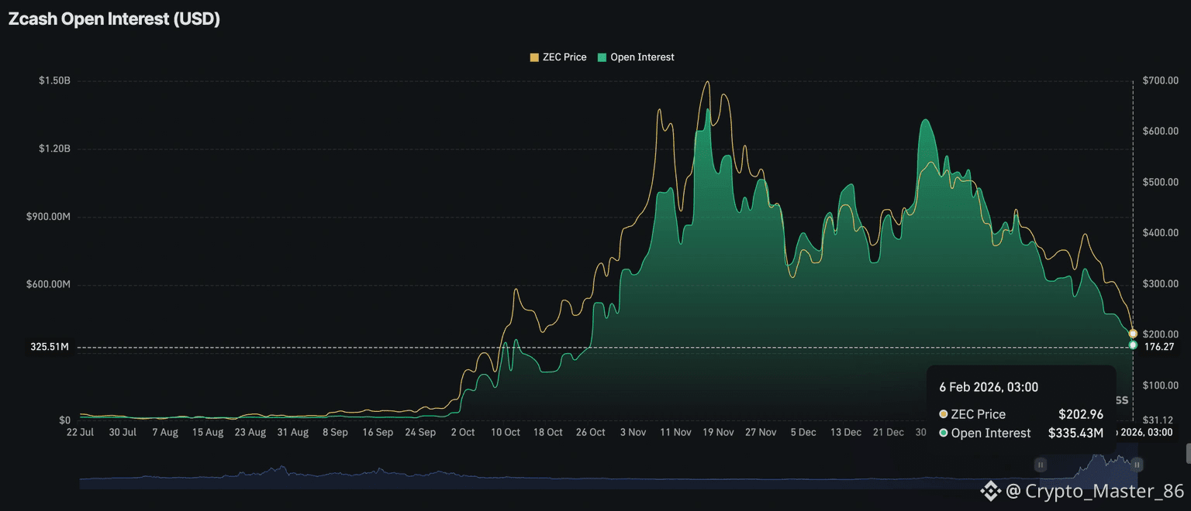Image resolution: width=1191 pixels, height=511 pixels.
Task: Click the 176.27 right axis crosshair label
Action: click(x=1158, y=347)
